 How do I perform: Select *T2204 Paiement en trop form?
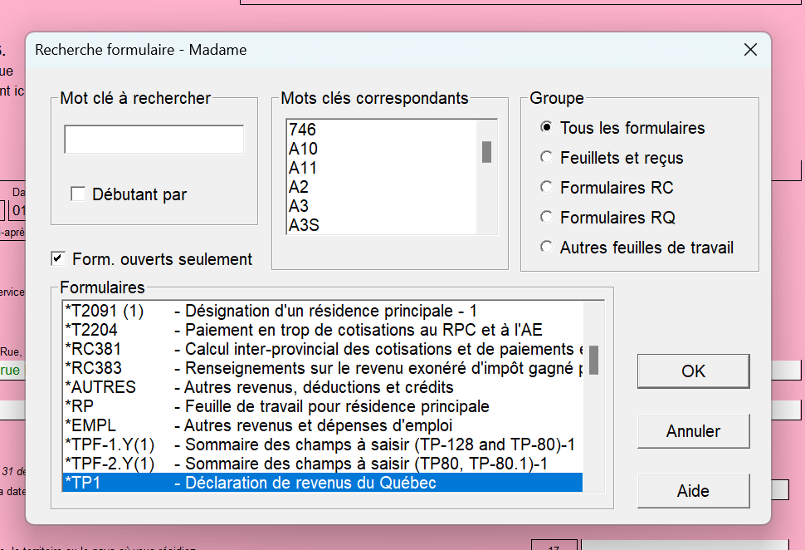tap(322, 330)
